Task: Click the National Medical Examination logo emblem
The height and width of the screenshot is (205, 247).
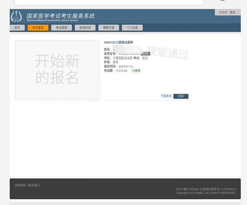Action: point(16,16)
